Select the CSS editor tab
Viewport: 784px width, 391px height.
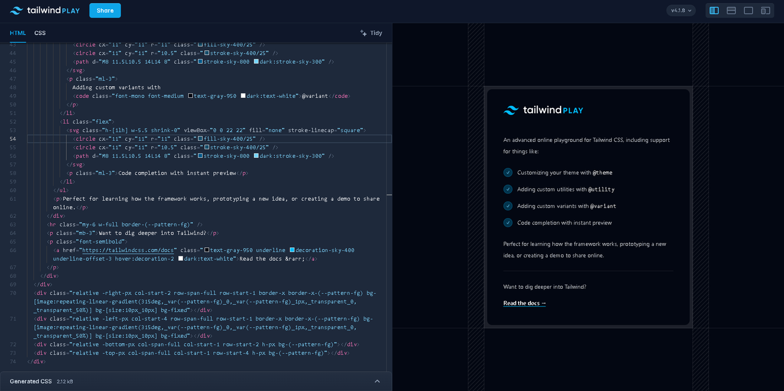40,33
